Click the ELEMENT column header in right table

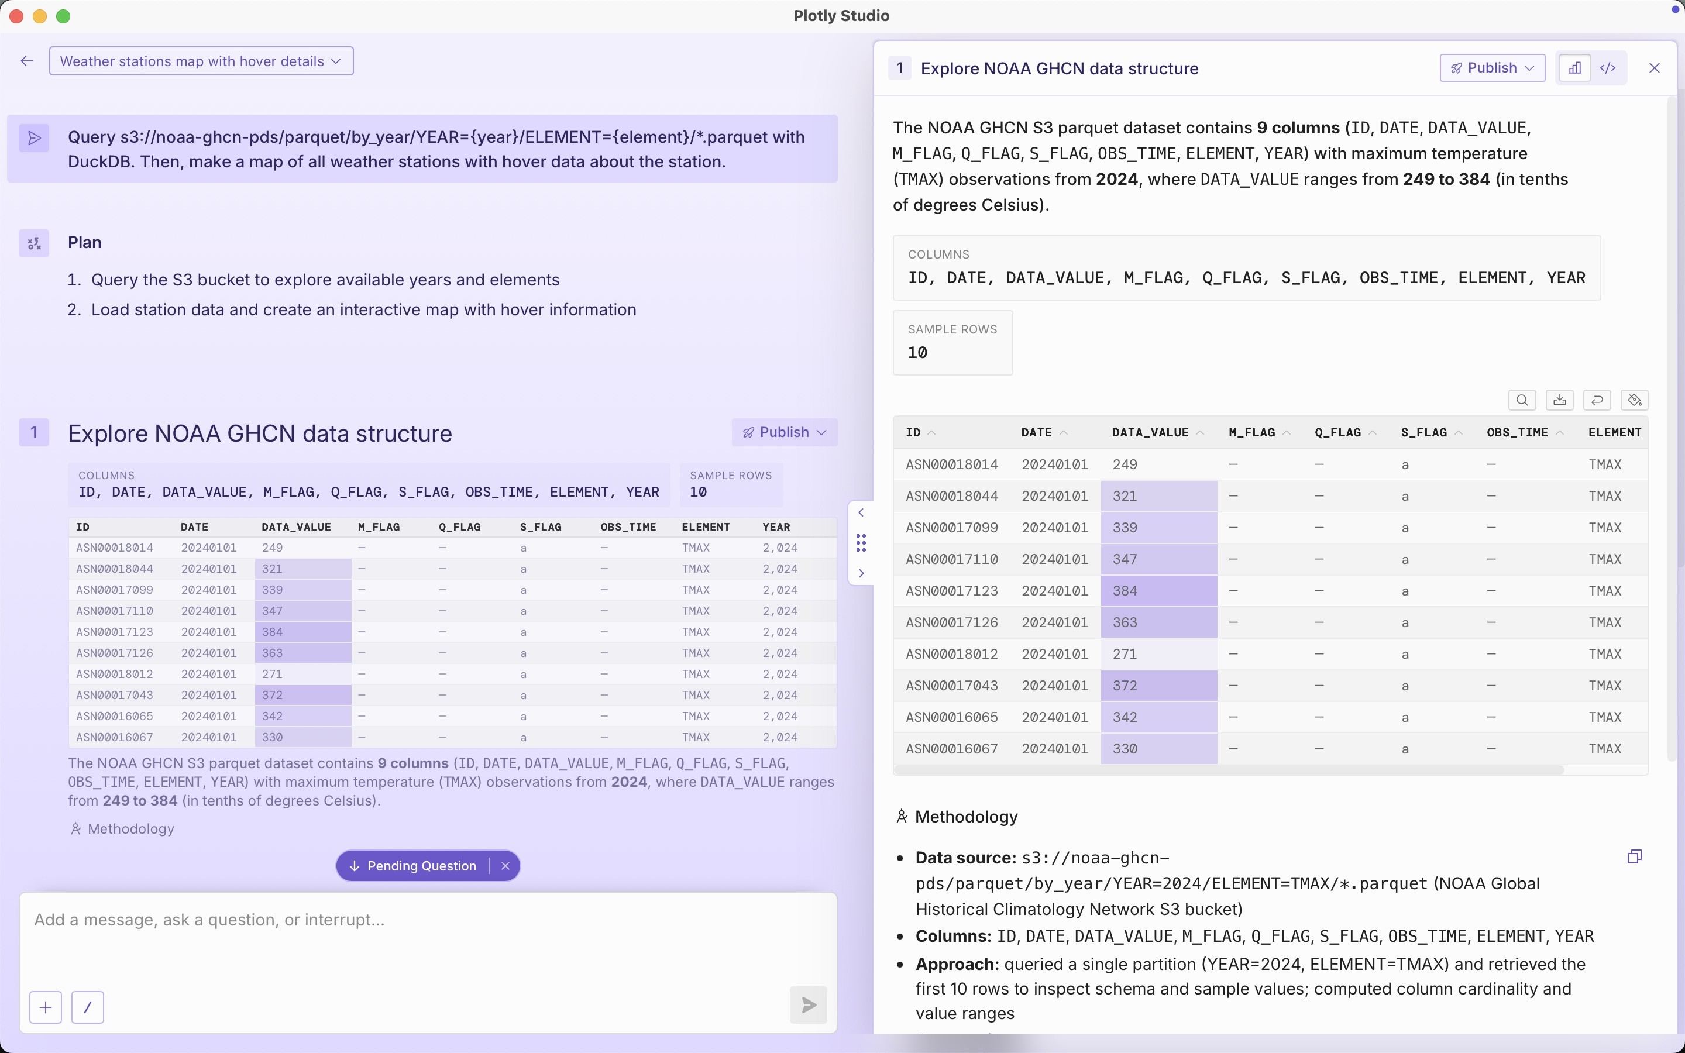pos(1615,432)
